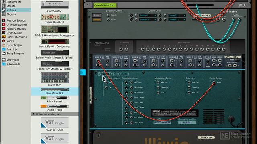Click Subtractor Amp Env gate input jack
The image size is (257, 144).
[189, 82]
